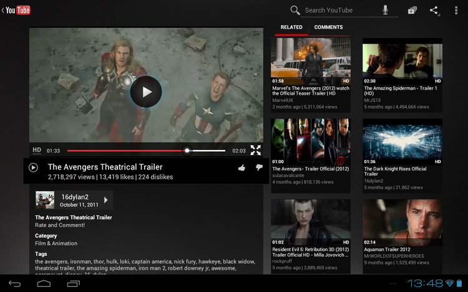Dislike the video with thumbs down

pyautogui.click(x=259, y=167)
